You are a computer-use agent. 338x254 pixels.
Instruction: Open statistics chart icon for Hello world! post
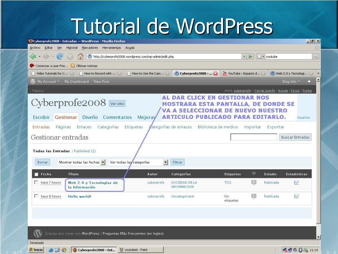296,196
